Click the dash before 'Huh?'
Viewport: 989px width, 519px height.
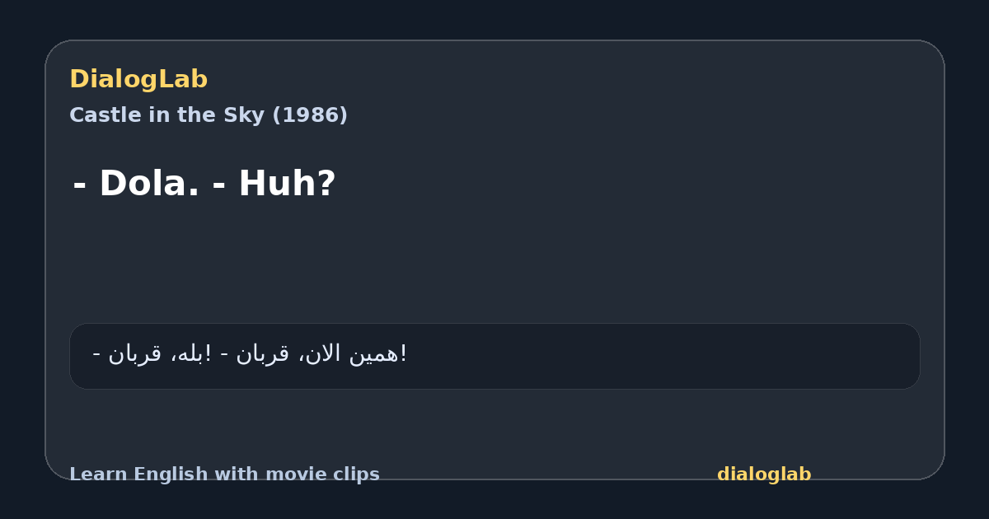pyautogui.click(x=219, y=185)
